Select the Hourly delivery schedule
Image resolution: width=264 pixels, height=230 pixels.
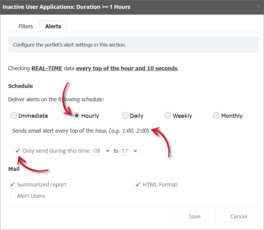[76, 116]
